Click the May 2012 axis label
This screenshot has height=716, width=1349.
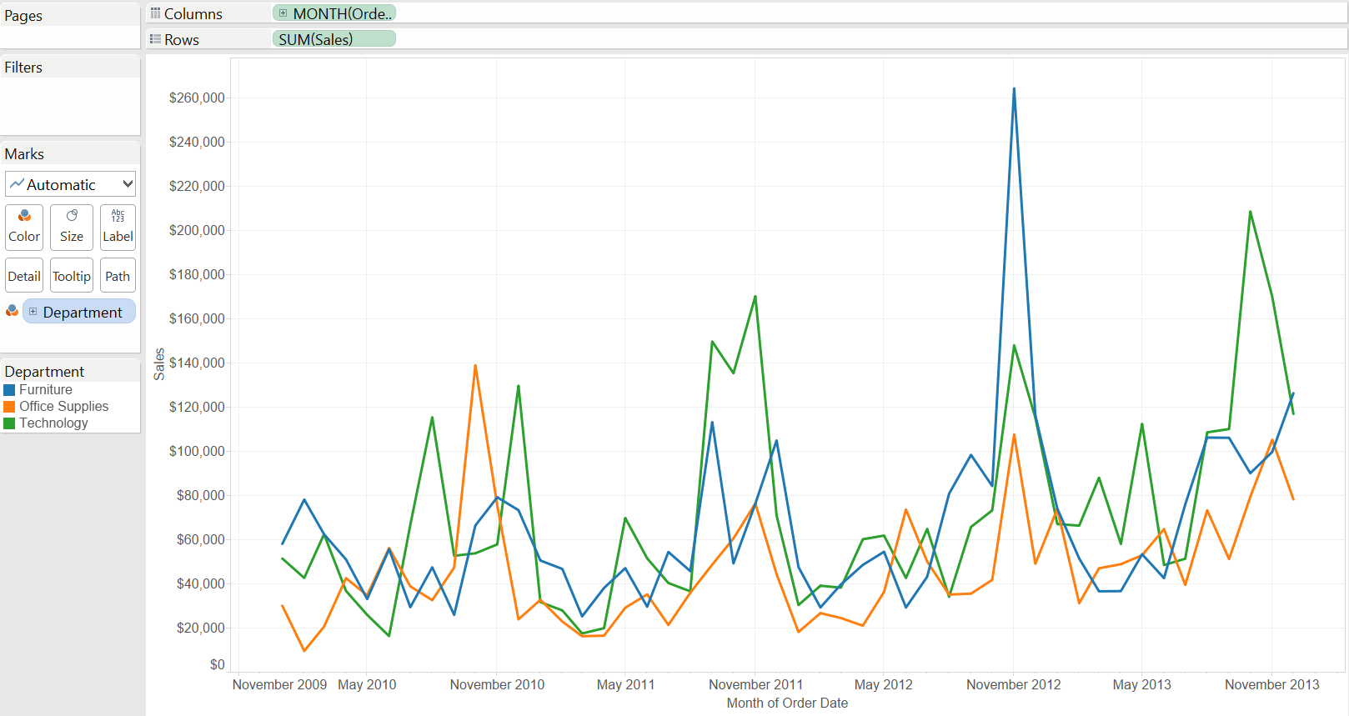coord(884,685)
